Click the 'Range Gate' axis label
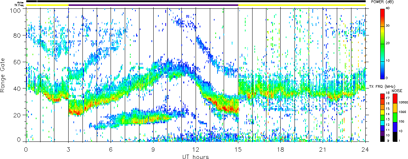The width and height of the screenshot is (408, 159). click(3, 75)
